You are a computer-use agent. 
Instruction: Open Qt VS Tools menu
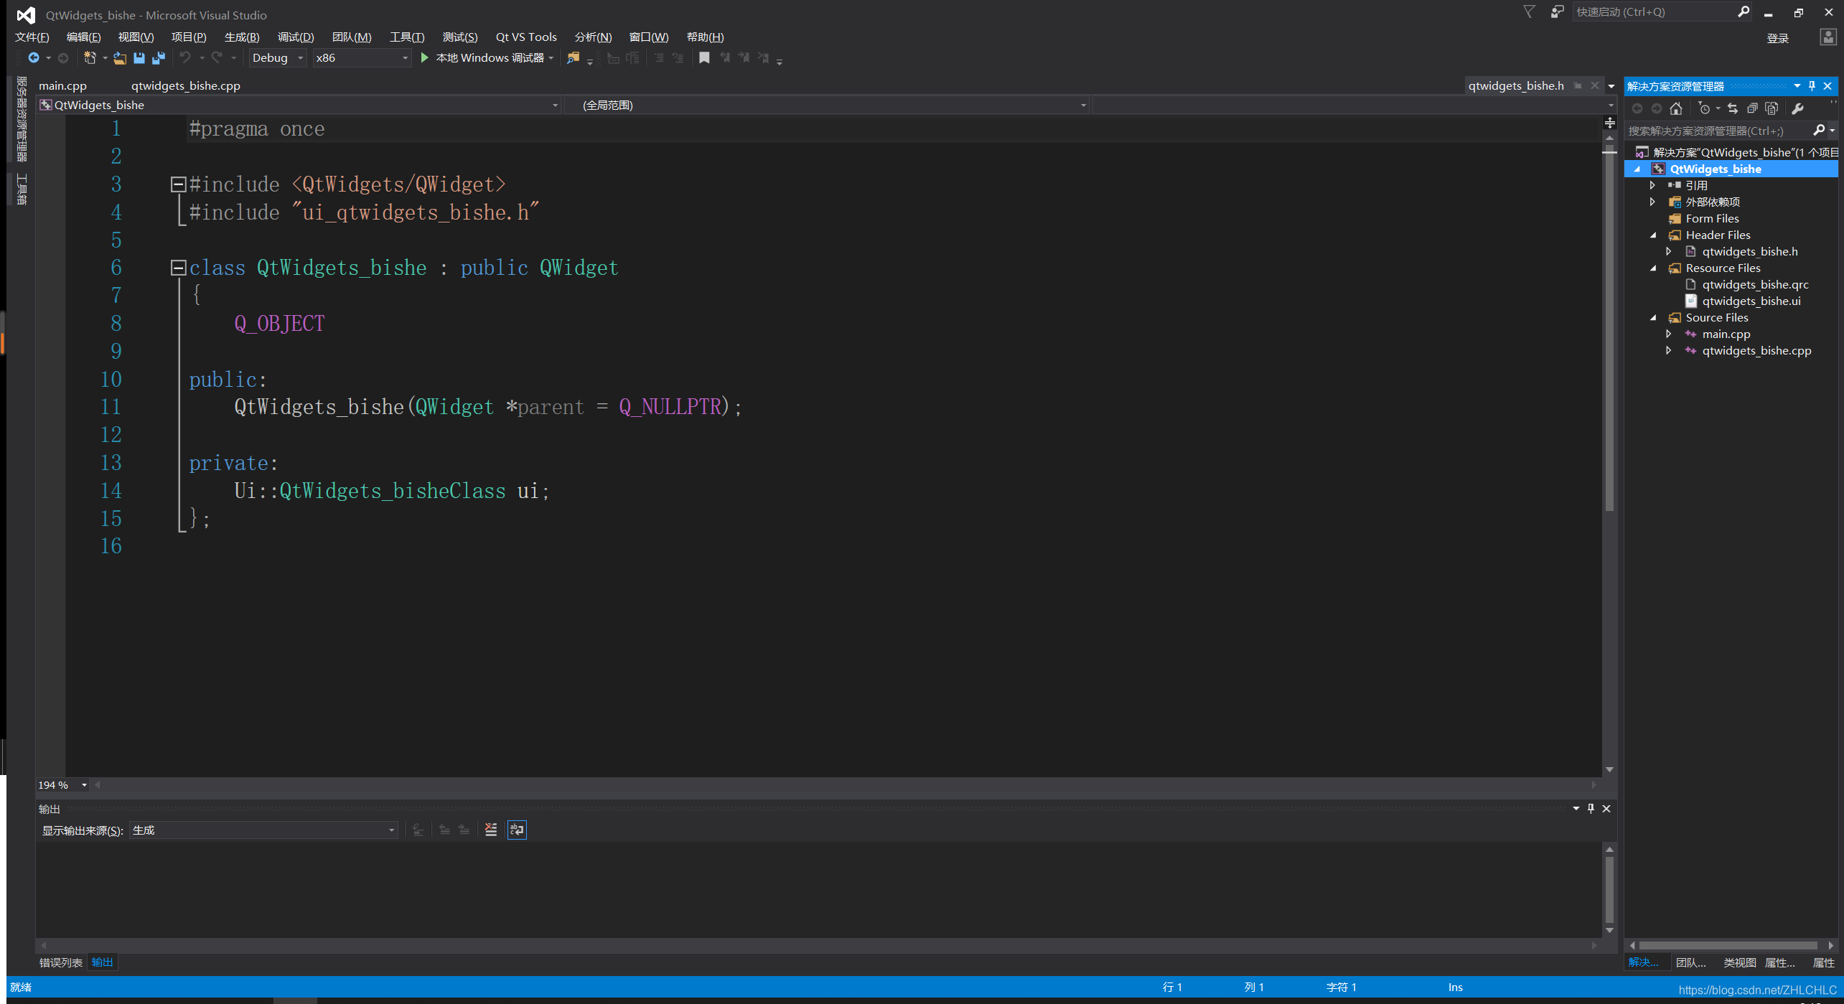pyautogui.click(x=527, y=37)
